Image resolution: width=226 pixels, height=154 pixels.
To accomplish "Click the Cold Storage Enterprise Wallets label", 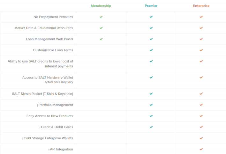I will [x=48, y=138].
